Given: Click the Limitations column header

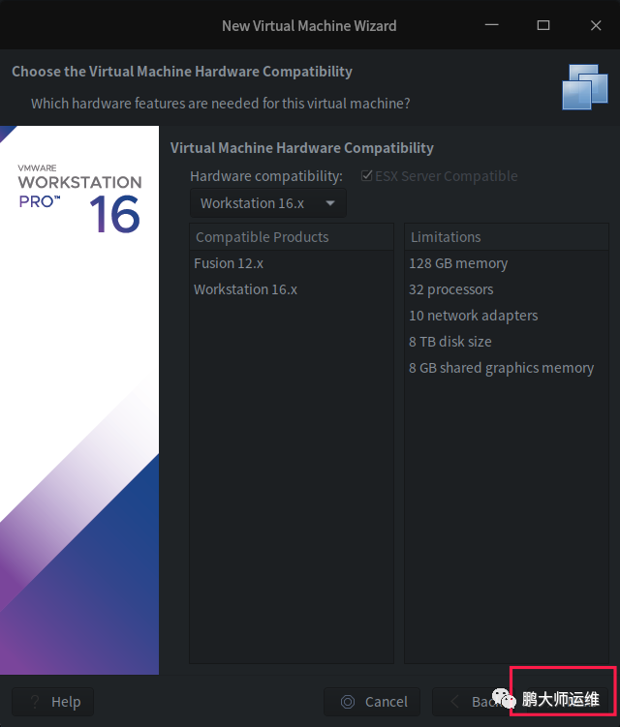Looking at the screenshot, I should (507, 237).
